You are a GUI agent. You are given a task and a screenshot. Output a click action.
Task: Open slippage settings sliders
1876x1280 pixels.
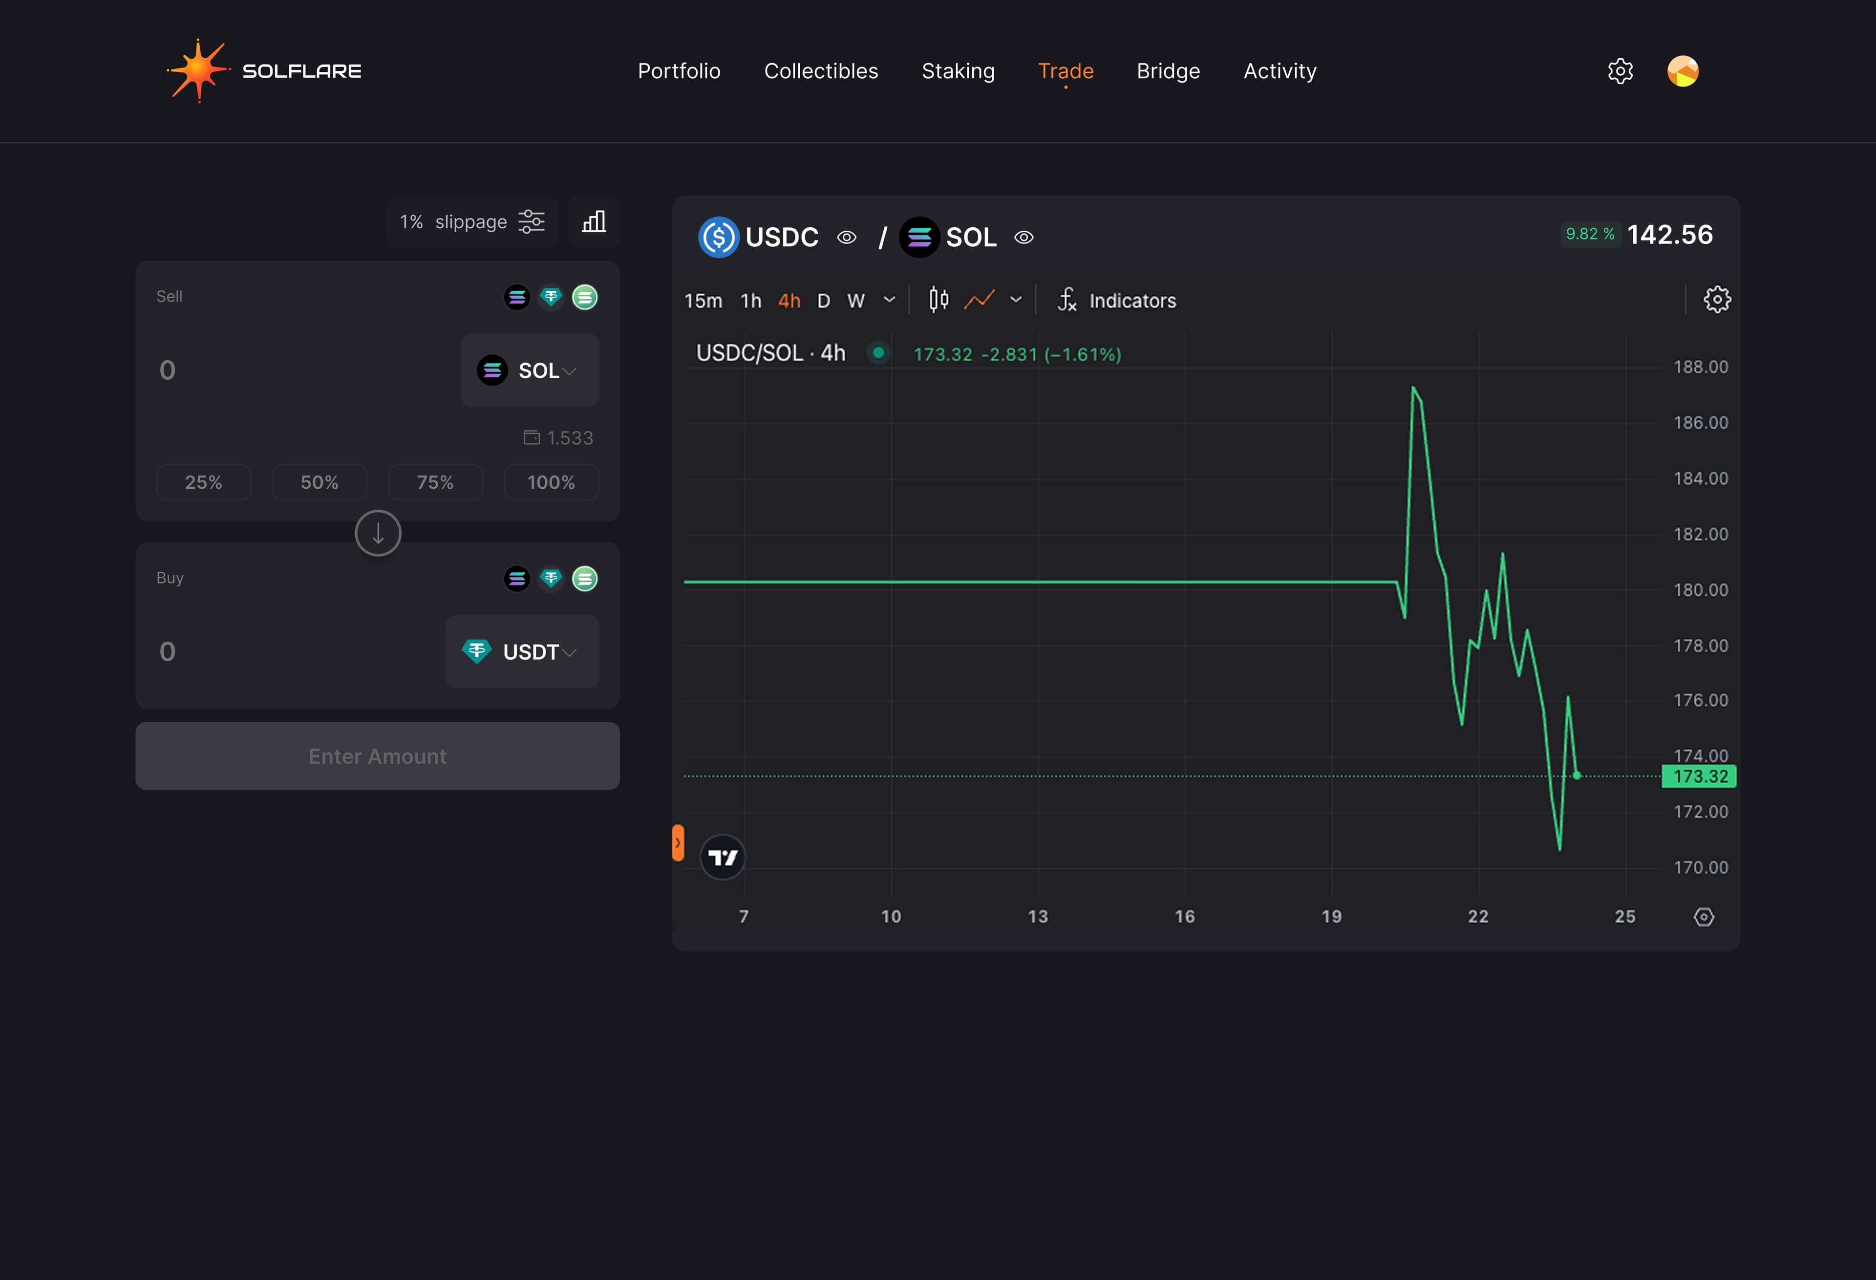coord(531,221)
